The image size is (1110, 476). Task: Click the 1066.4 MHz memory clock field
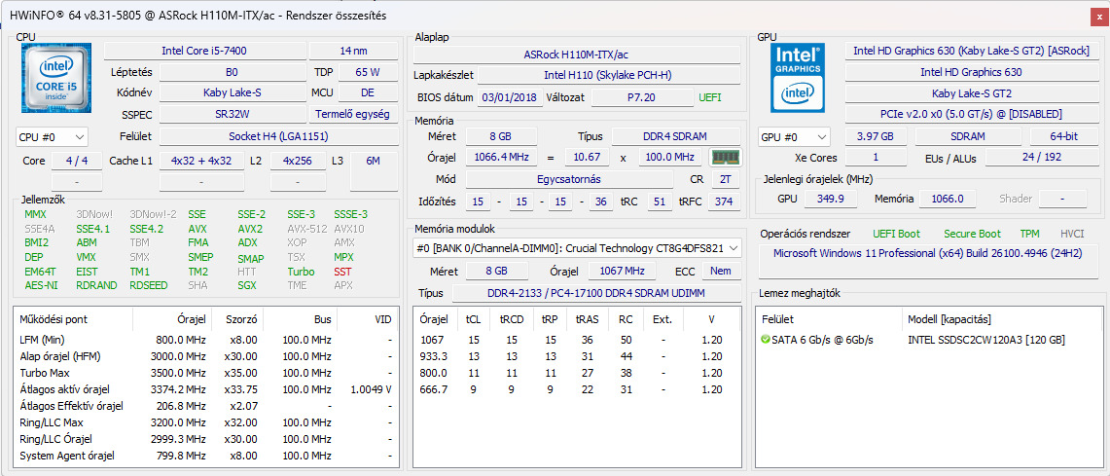coord(501,158)
